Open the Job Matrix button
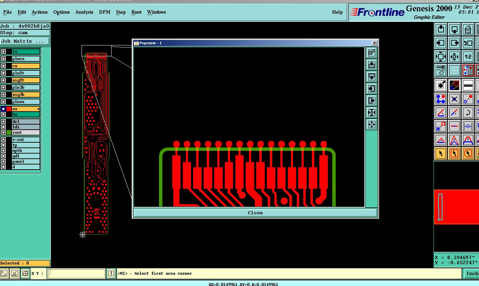The image size is (479, 286). pyautogui.click(x=25, y=41)
